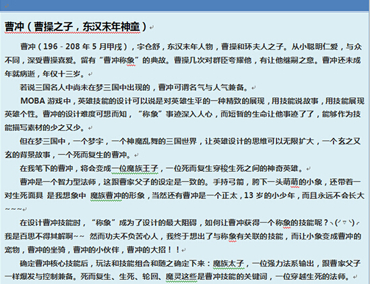Click the title heading 曹冲（曹操之子，东汉末年神童）
The width and height of the screenshot is (370, 284).
tap(75, 26)
